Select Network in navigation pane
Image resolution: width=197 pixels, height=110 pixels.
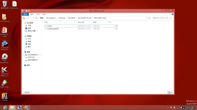coord(27,65)
